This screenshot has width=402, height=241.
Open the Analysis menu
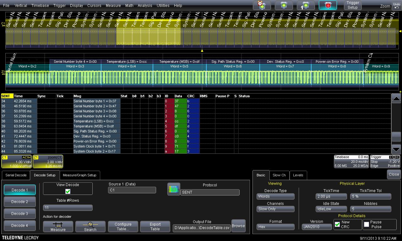(145, 6)
